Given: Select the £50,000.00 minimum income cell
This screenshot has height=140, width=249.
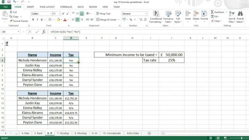Looking at the screenshot, I should [x=172, y=55].
